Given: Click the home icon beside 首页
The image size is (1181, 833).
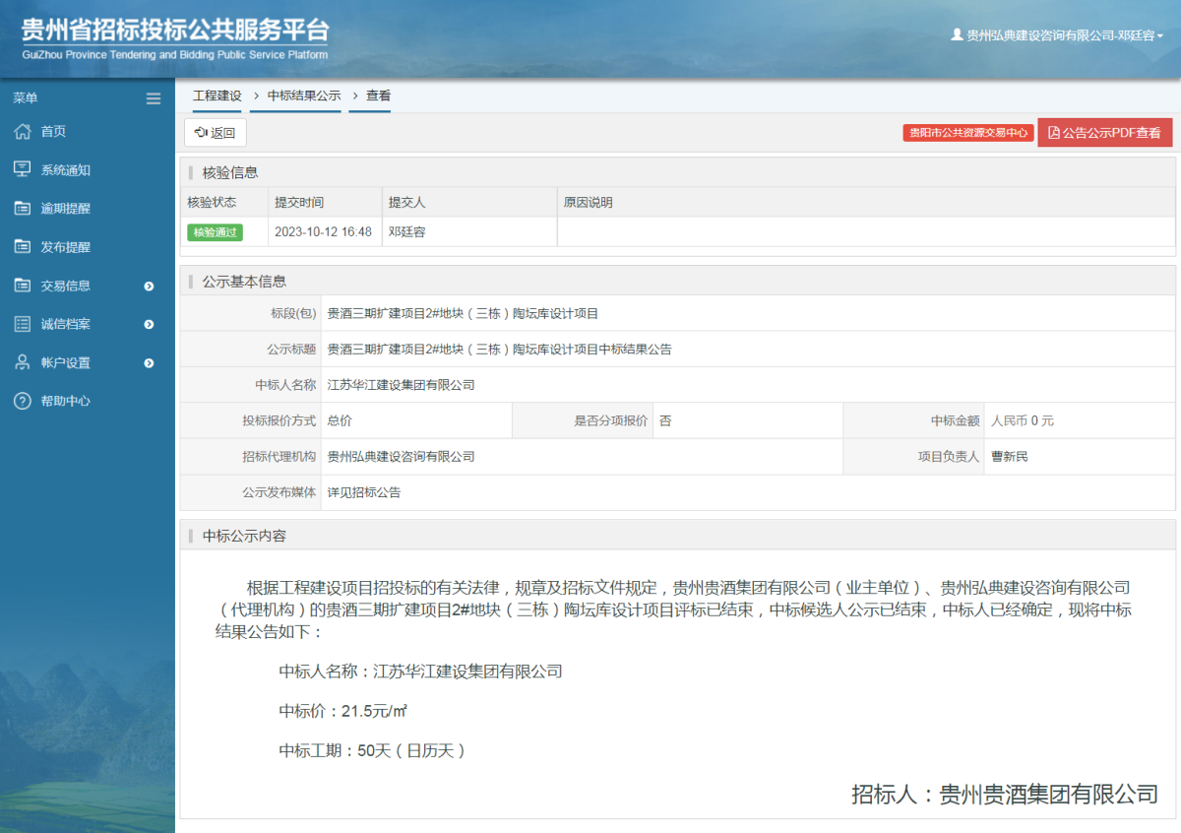Looking at the screenshot, I should pos(23,132).
